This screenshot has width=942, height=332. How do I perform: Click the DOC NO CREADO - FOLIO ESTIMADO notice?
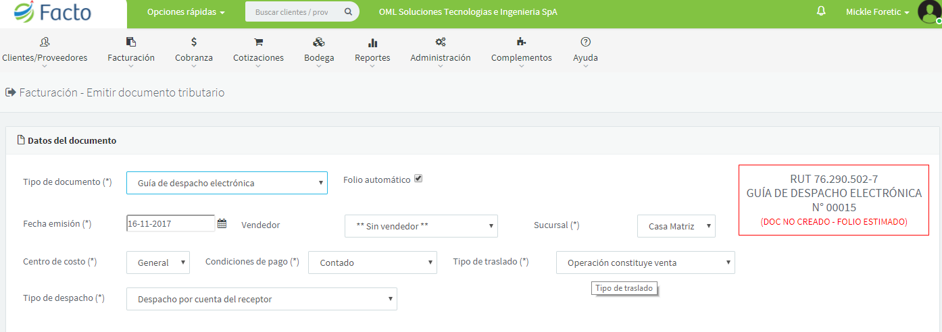[x=834, y=221]
